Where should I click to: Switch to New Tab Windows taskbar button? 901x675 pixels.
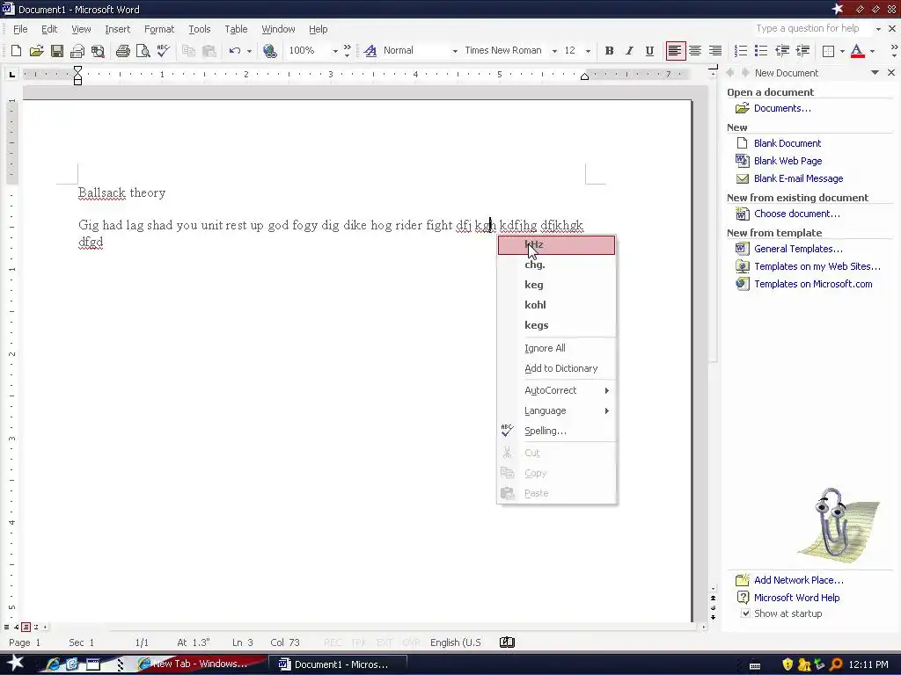tap(200, 664)
